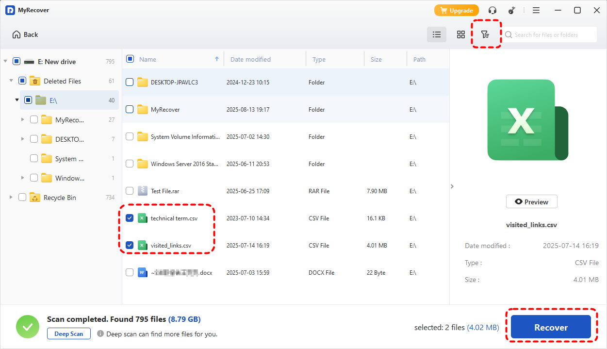The height and width of the screenshot is (349, 607).
Task: Click the info icon beside the Deep scan hint
Action: (x=100, y=333)
